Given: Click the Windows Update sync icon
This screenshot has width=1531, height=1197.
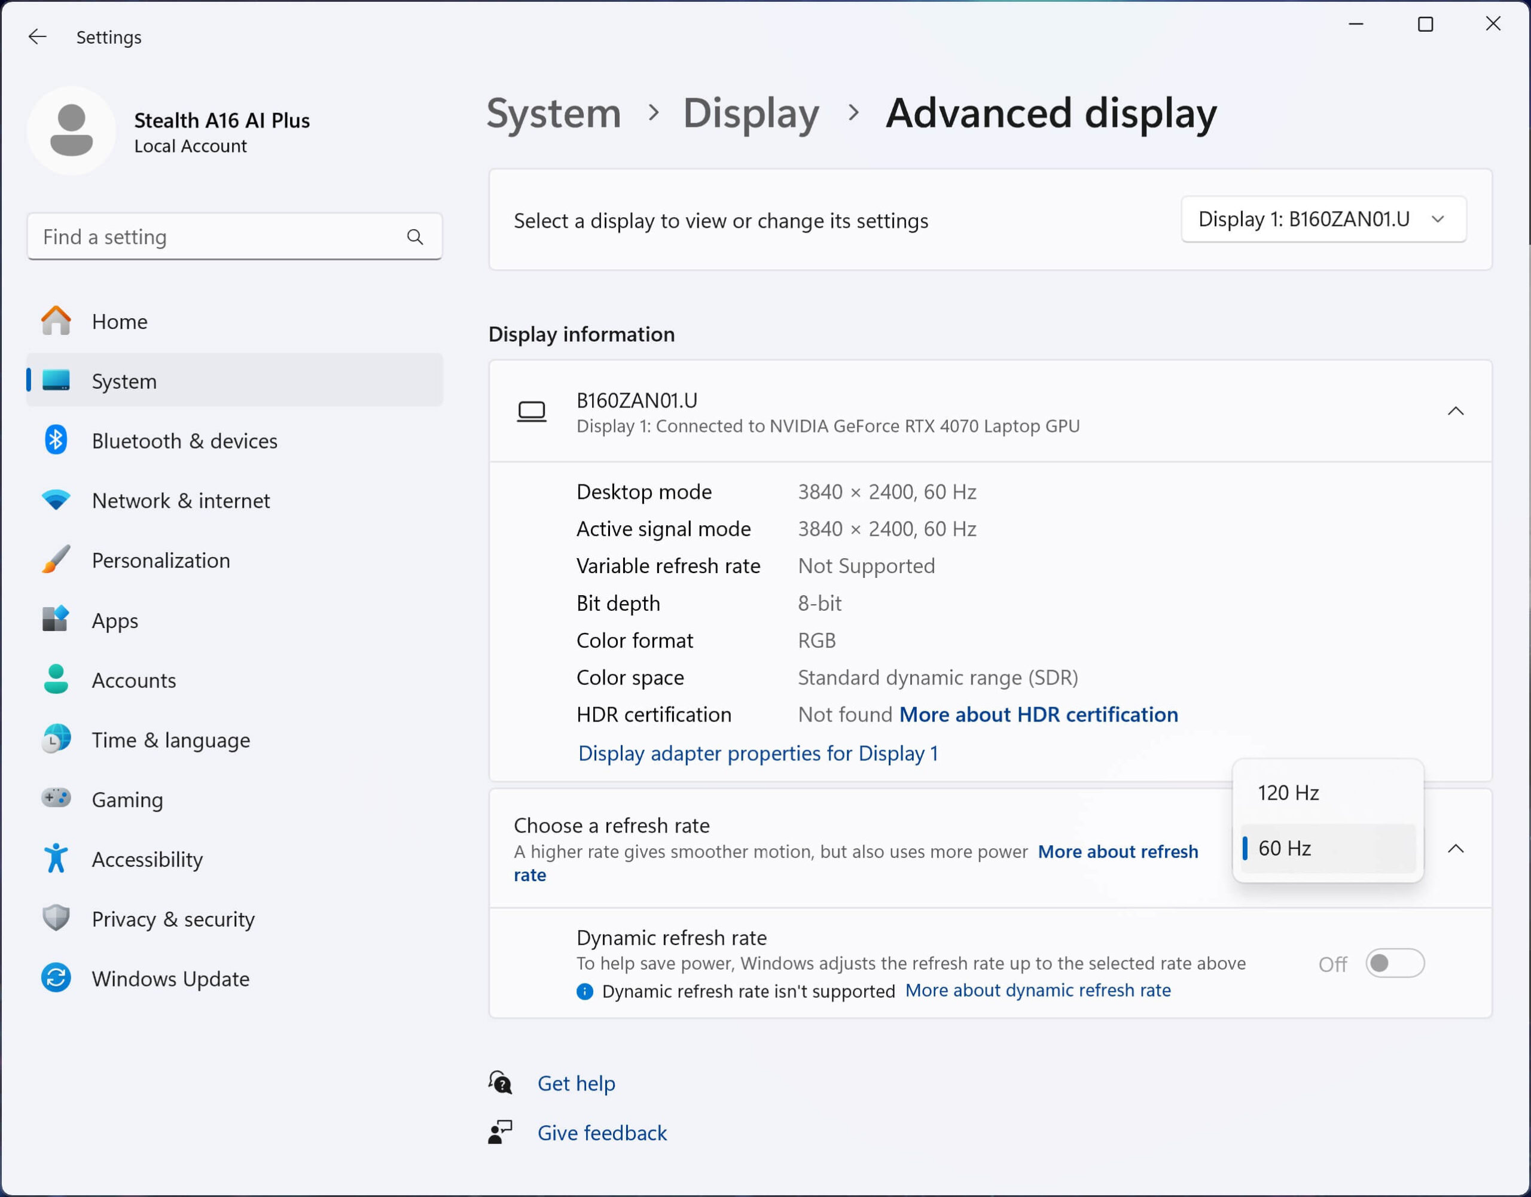Looking at the screenshot, I should (56, 978).
